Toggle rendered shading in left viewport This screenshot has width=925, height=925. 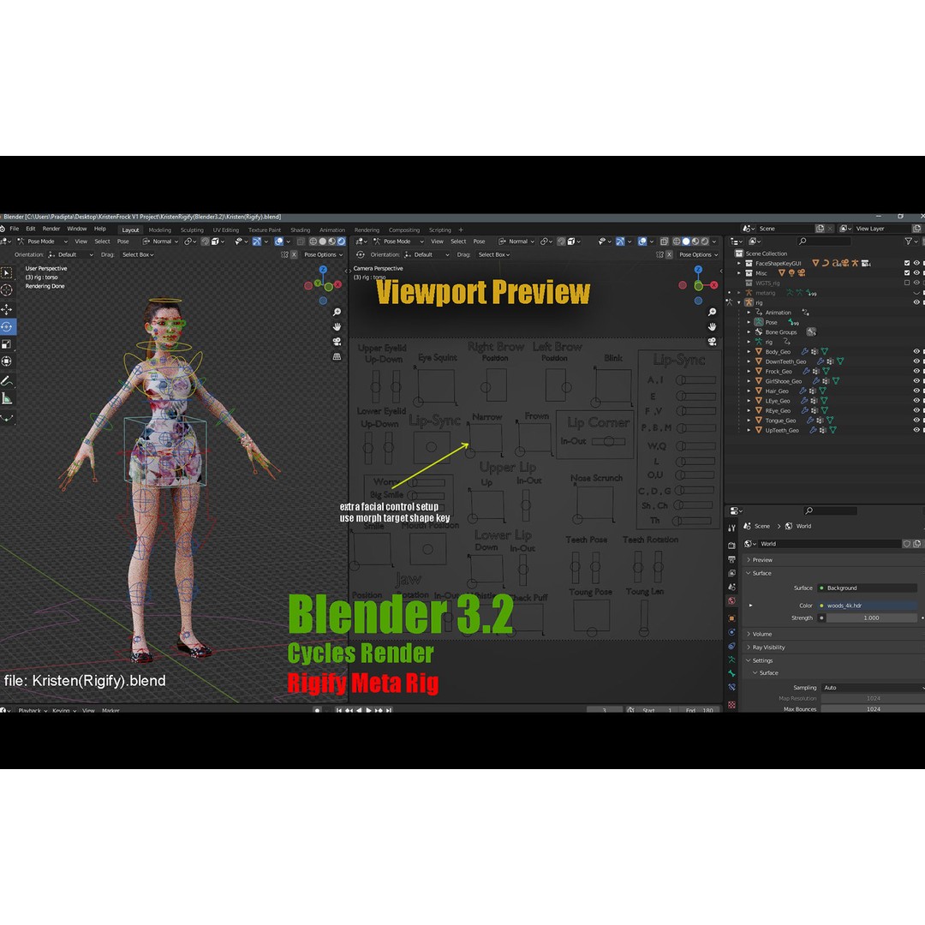(341, 242)
